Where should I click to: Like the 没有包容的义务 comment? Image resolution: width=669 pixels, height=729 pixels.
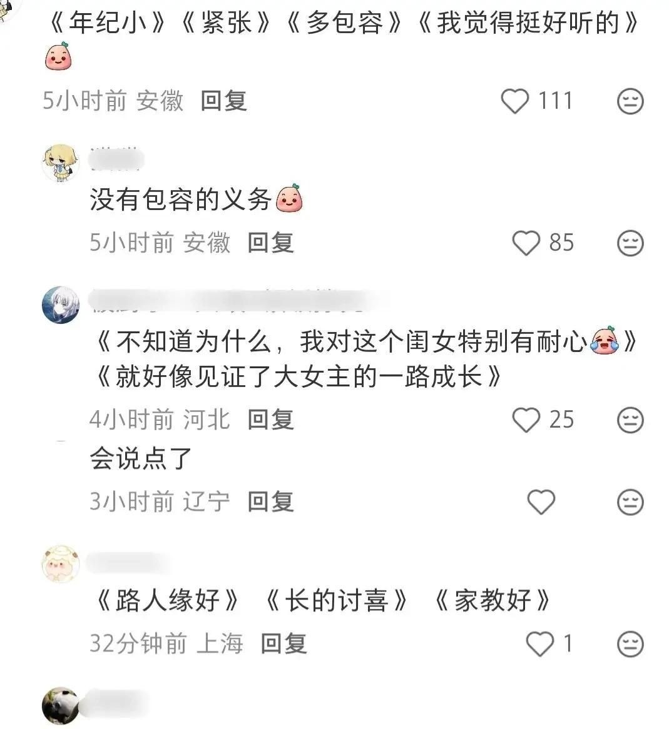526,243
